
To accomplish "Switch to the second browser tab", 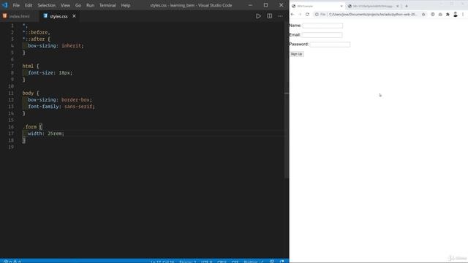I will [x=372, y=6].
